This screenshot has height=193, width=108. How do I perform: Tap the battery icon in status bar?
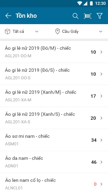point(91,3)
